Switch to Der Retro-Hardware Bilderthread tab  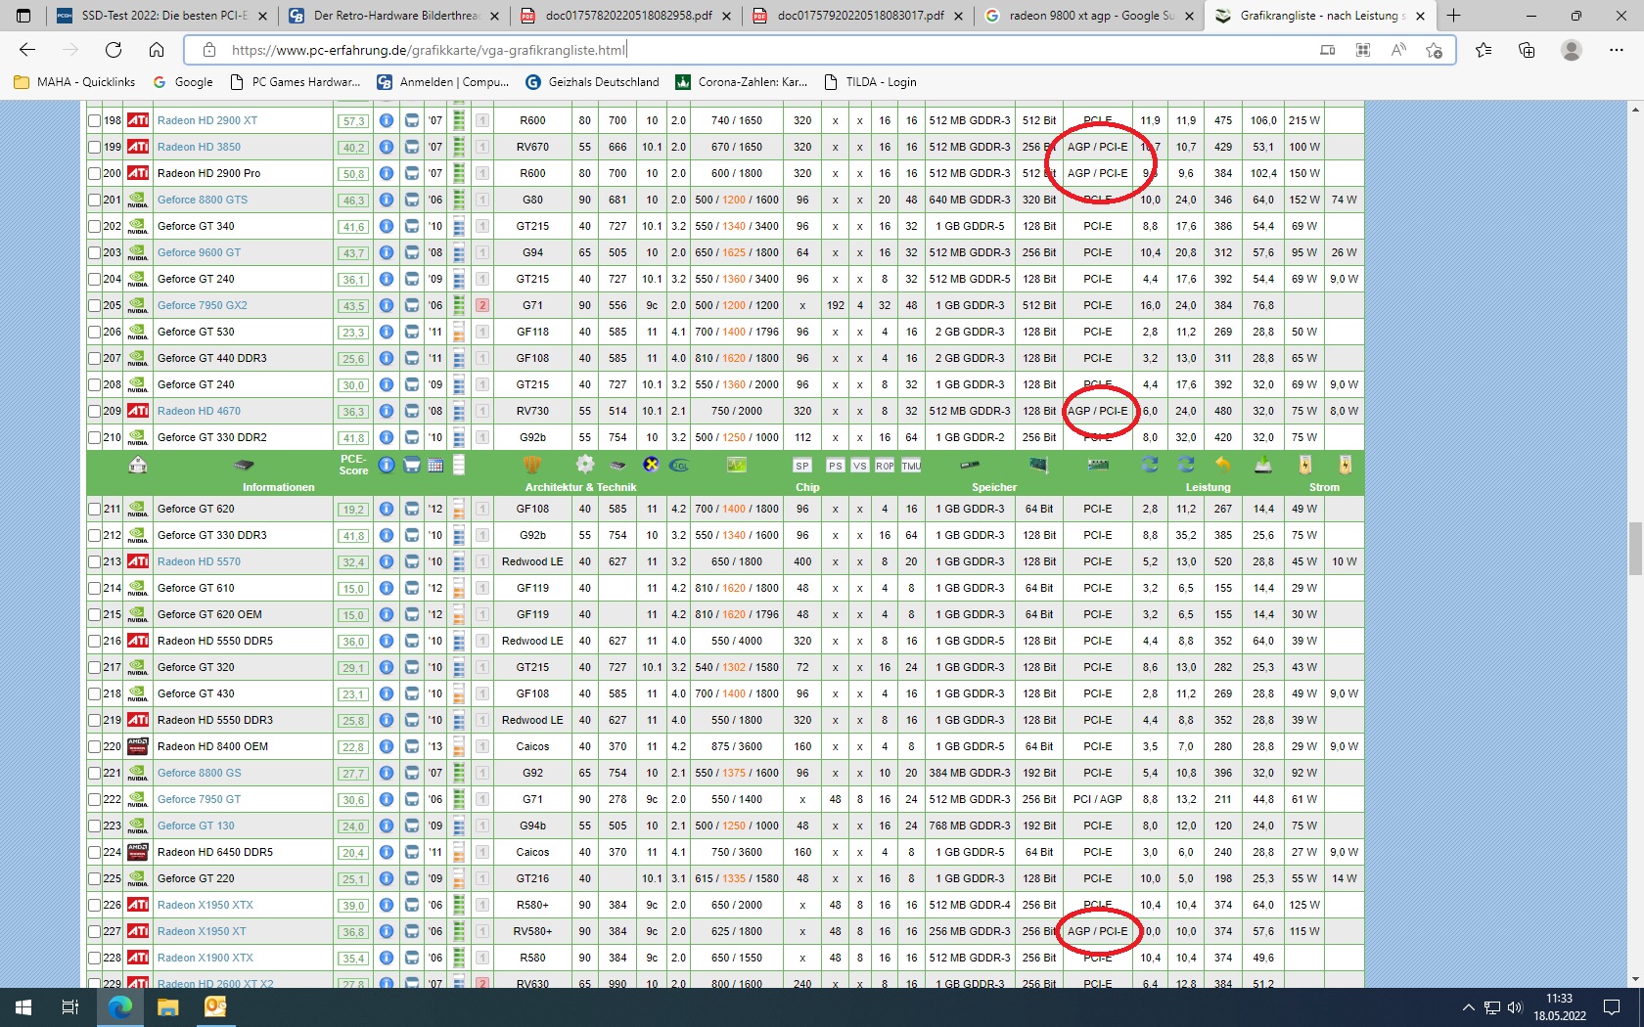393,16
